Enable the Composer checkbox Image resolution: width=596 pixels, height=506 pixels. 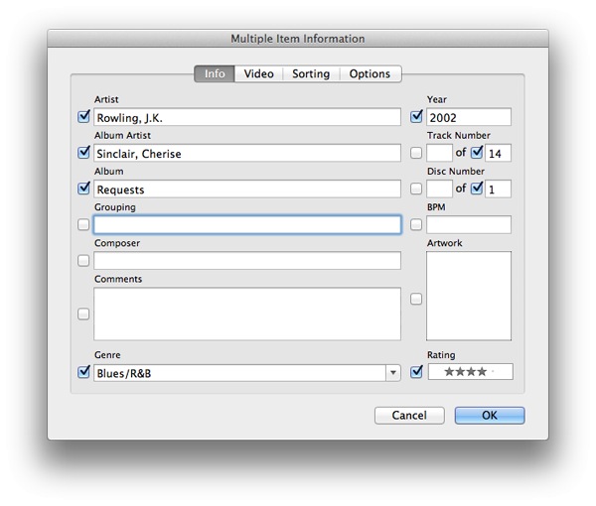coord(83,260)
